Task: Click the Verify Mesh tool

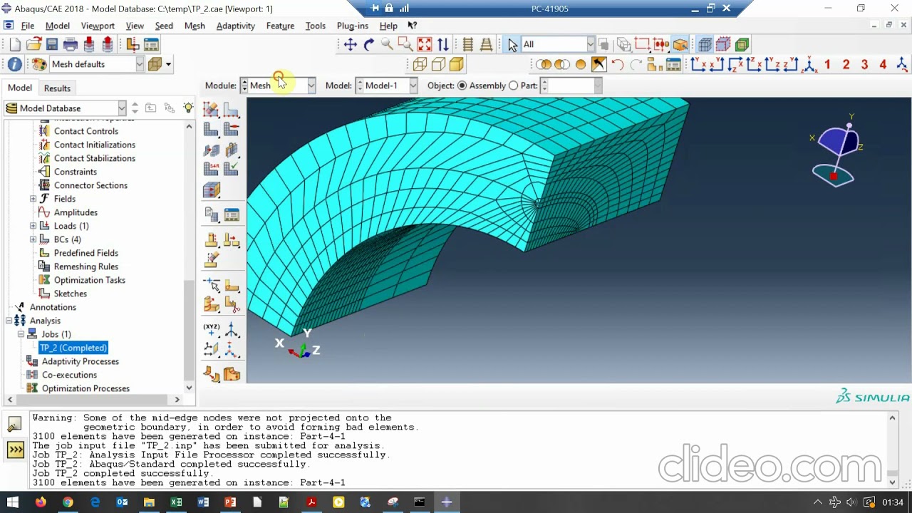Action: click(232, 169)
